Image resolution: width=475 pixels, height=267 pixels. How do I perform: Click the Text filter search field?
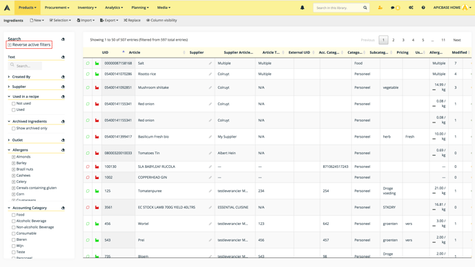click(25, 65)
